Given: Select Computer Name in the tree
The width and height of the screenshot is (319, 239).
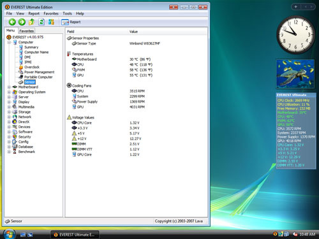Looking at the screenshot, I should (36, 52).
